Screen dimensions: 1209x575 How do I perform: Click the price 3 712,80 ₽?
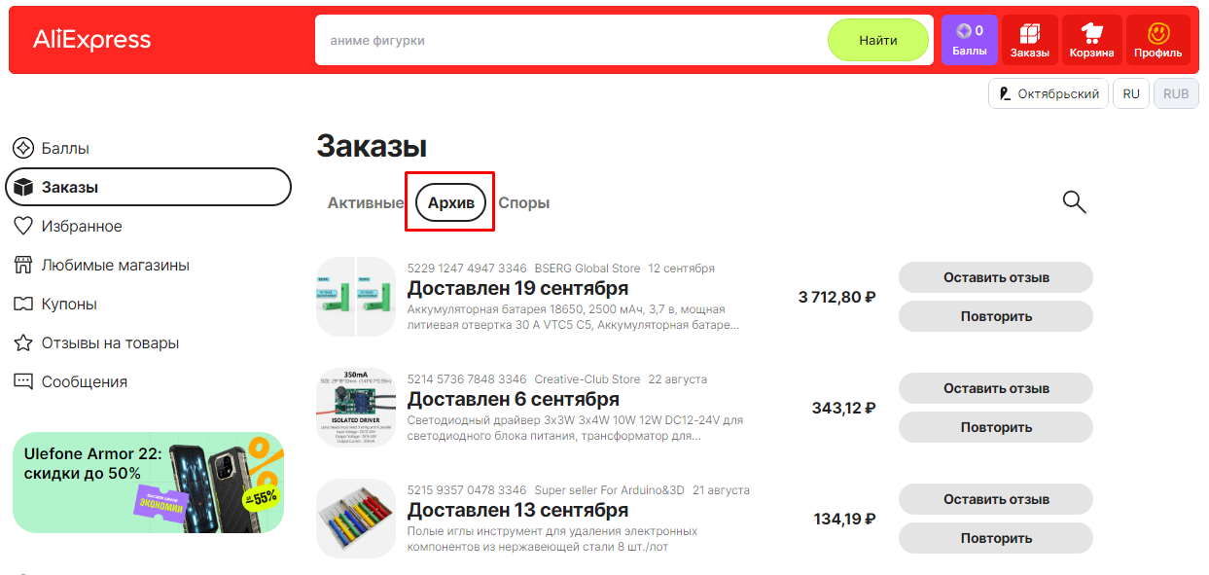837,297
